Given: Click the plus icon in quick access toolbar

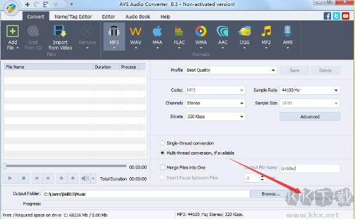Looking at the screenshot, I should coord(27,4).
